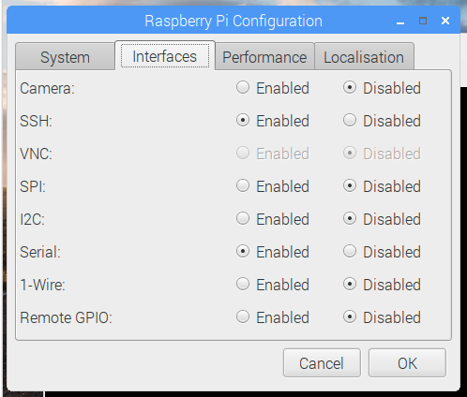Choose Enabled radio button for SSH
The image size is (467, 397).
coord(243,120)
